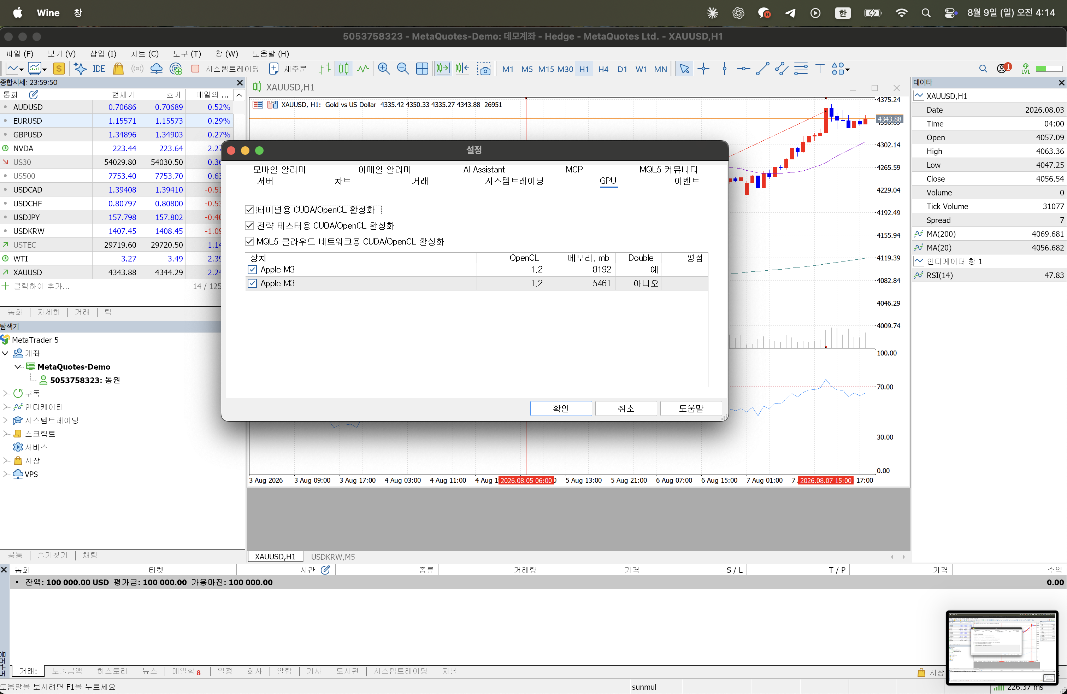
Task: Toggle terminal CUDA/OpenCL activation checkbox
Action: tap(250, 209)
